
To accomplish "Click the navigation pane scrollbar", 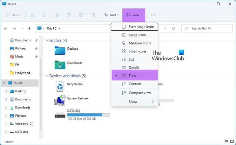I will tap(41, 94).
